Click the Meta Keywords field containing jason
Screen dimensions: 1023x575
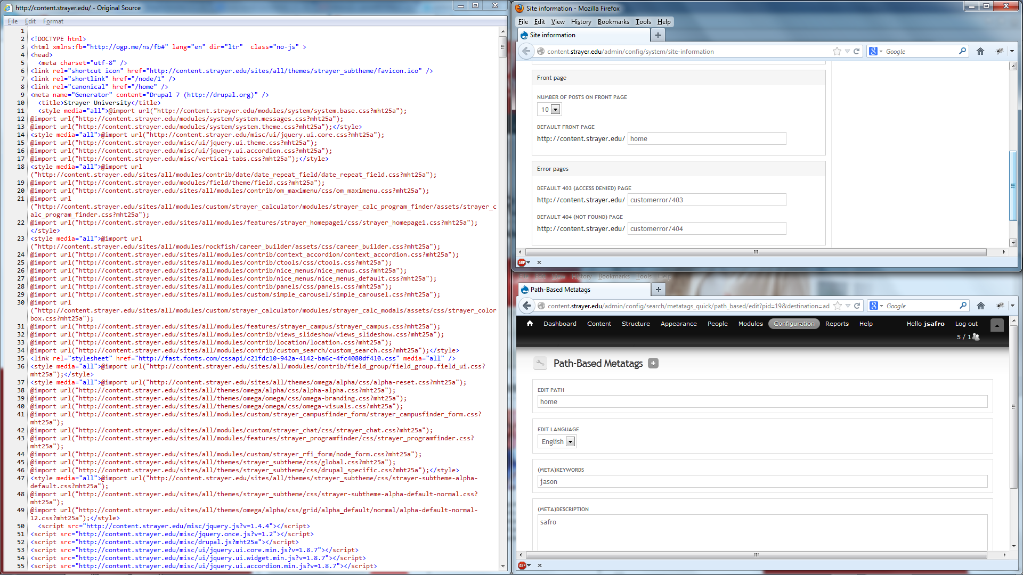[x=762, y=481]
